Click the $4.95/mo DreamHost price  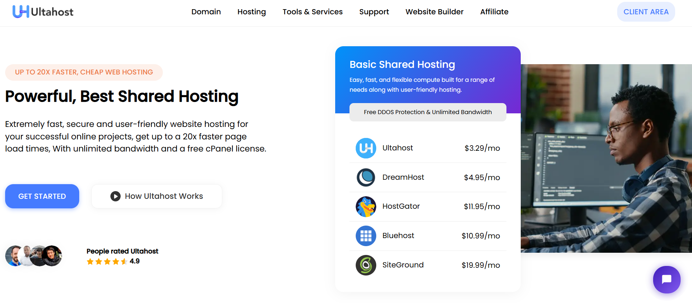482,178
